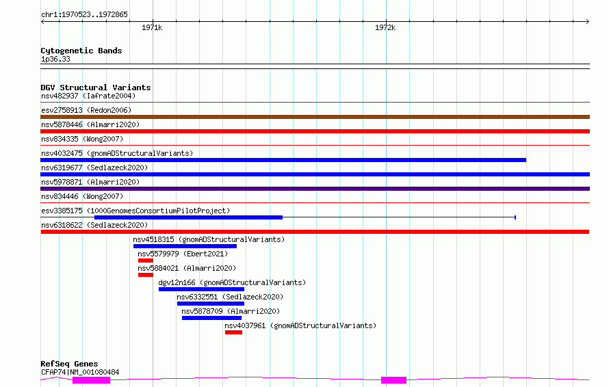Select the blue nsv4518315 variant bar
Screen dimensions: 609x387
[185, 246]
